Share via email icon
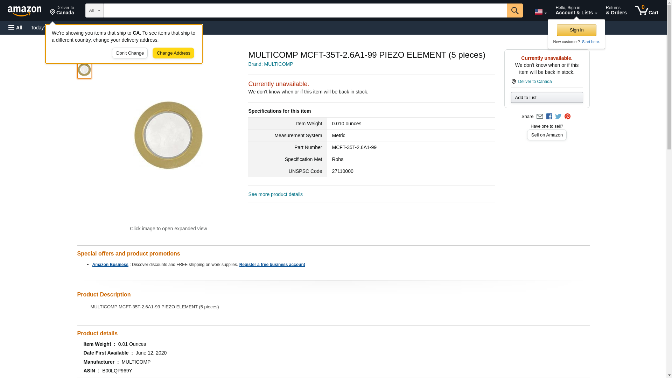This screenshot has width=672, height=378. tap(540, 117)
